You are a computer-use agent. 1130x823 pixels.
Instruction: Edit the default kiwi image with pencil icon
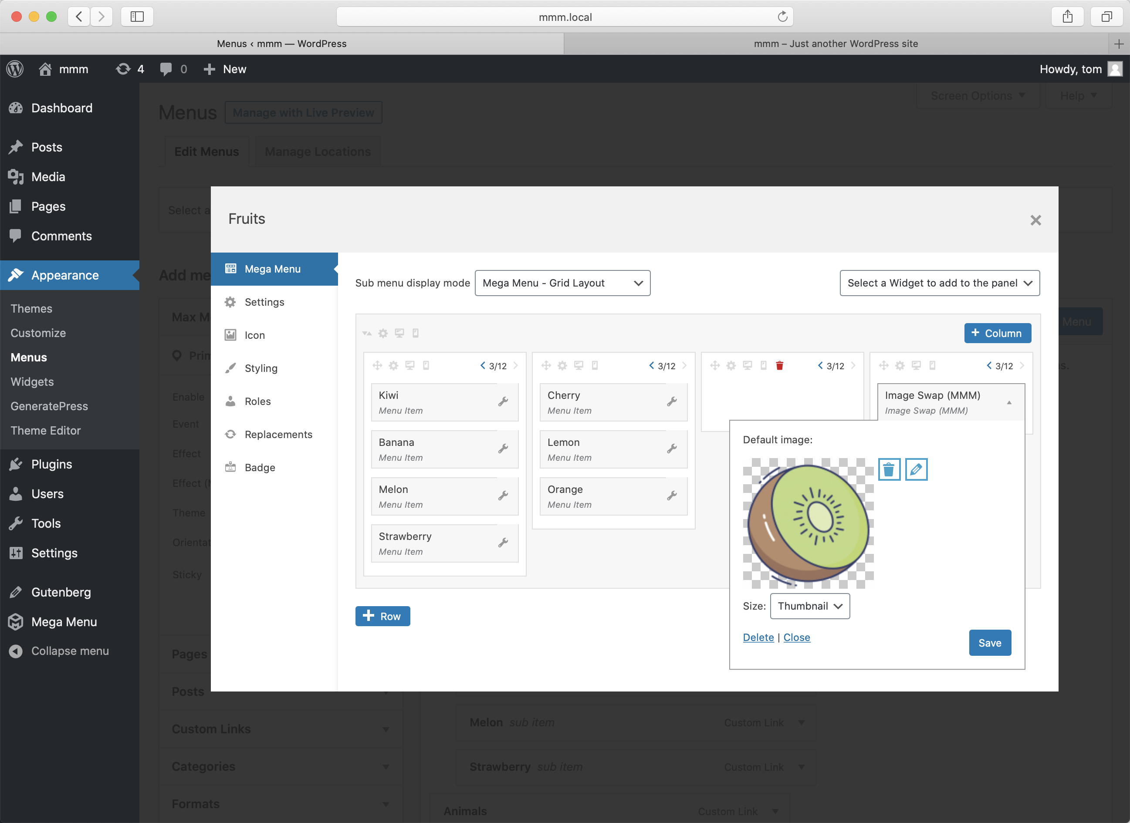pyautogui.click(x=916, y=469)
